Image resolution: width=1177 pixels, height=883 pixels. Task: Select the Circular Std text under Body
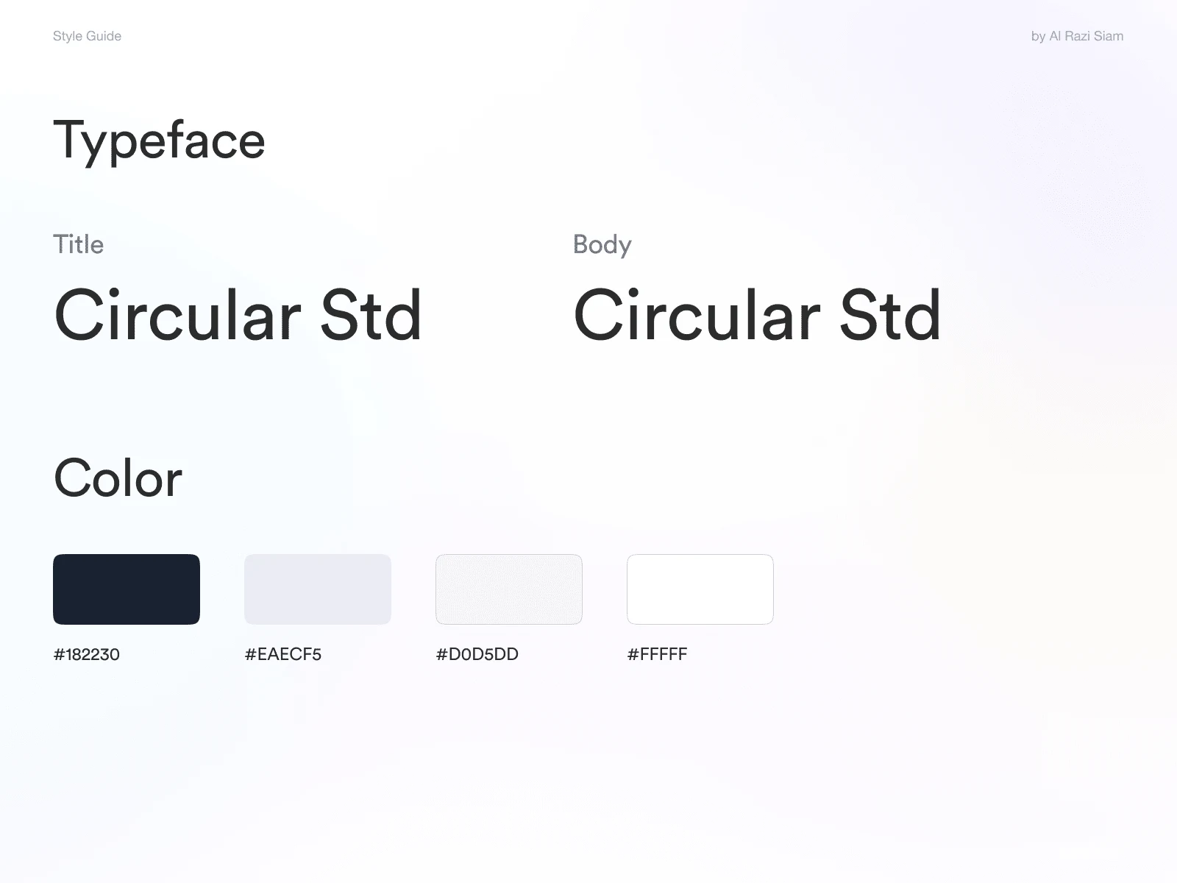(x=758, y=315)
